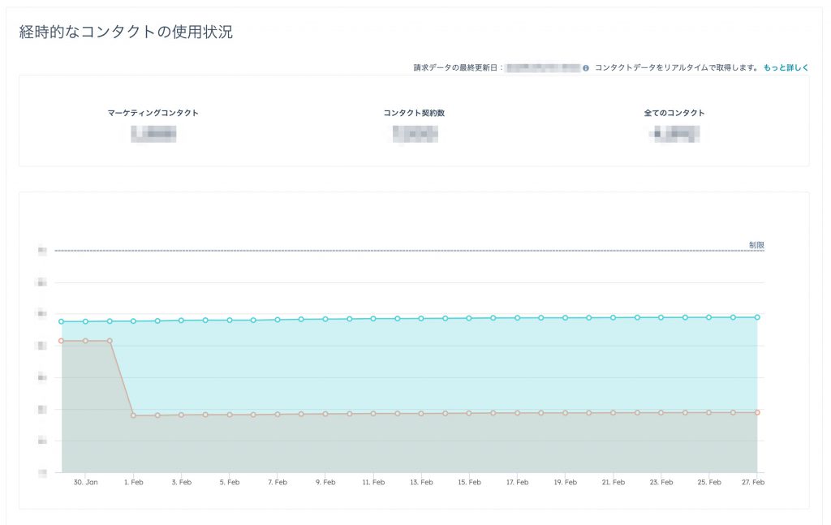This screenshot has height=525, width=831.
Task: Select teal line data point for 27. Feb
Action: coord(757,317)
